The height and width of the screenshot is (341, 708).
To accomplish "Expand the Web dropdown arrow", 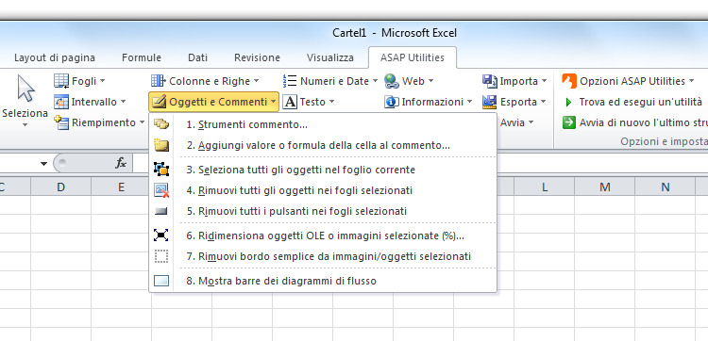I will pos(430,81).
